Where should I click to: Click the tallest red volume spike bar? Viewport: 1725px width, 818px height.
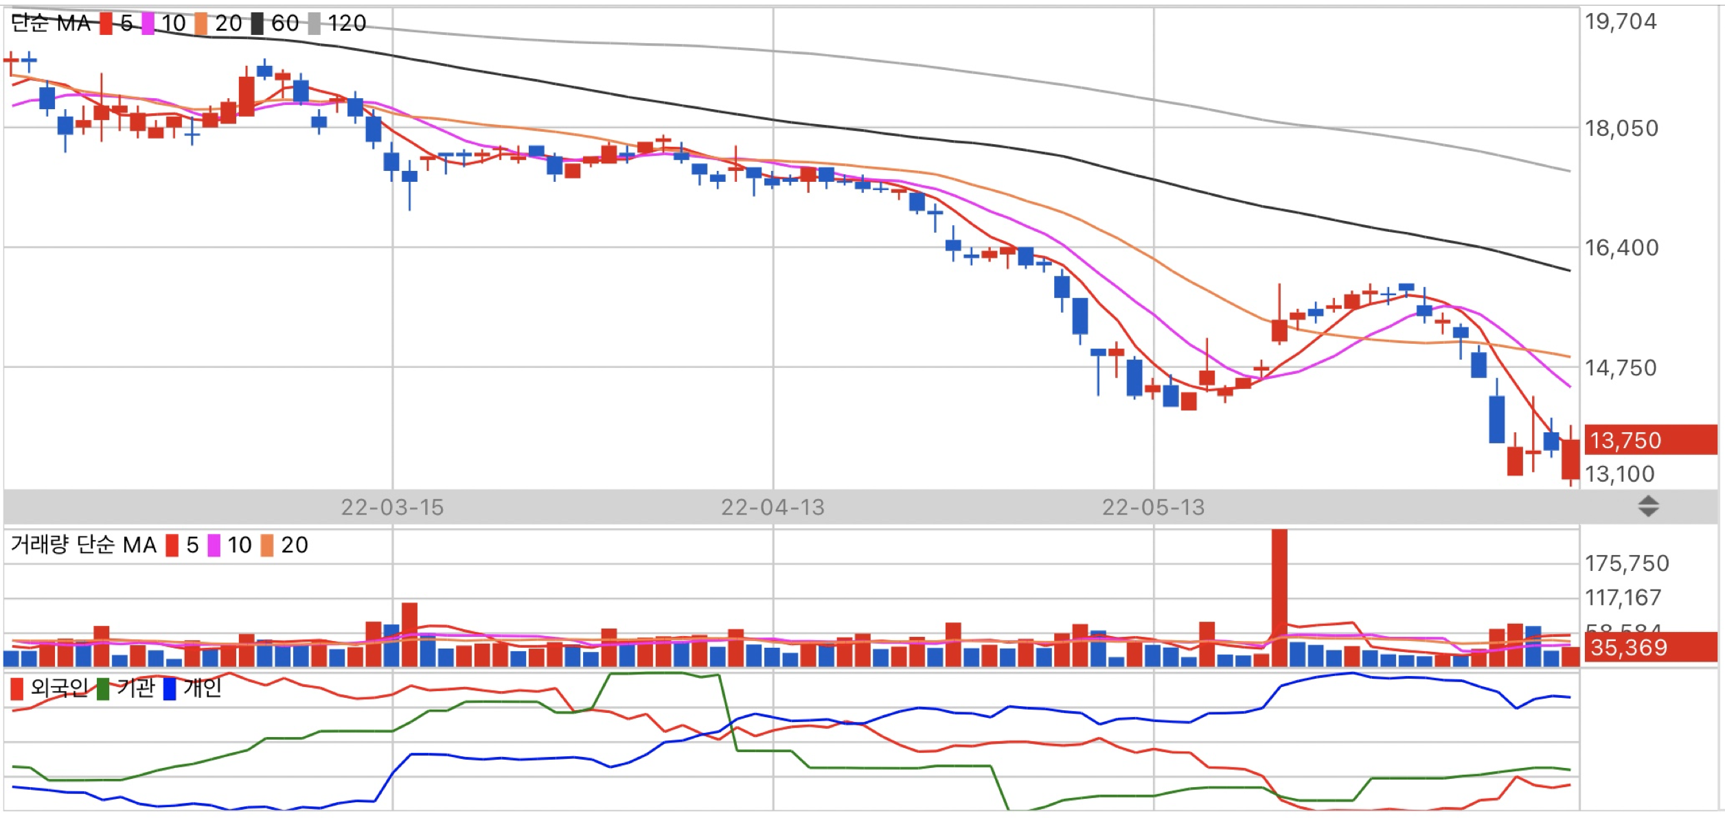pos(1279,590)
